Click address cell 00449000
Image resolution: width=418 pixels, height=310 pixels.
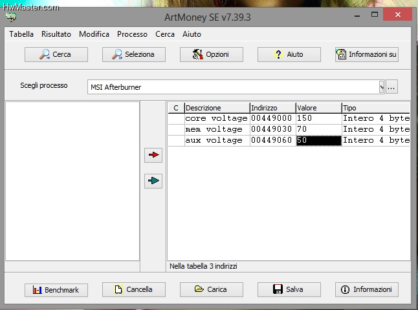pos(272,118)
